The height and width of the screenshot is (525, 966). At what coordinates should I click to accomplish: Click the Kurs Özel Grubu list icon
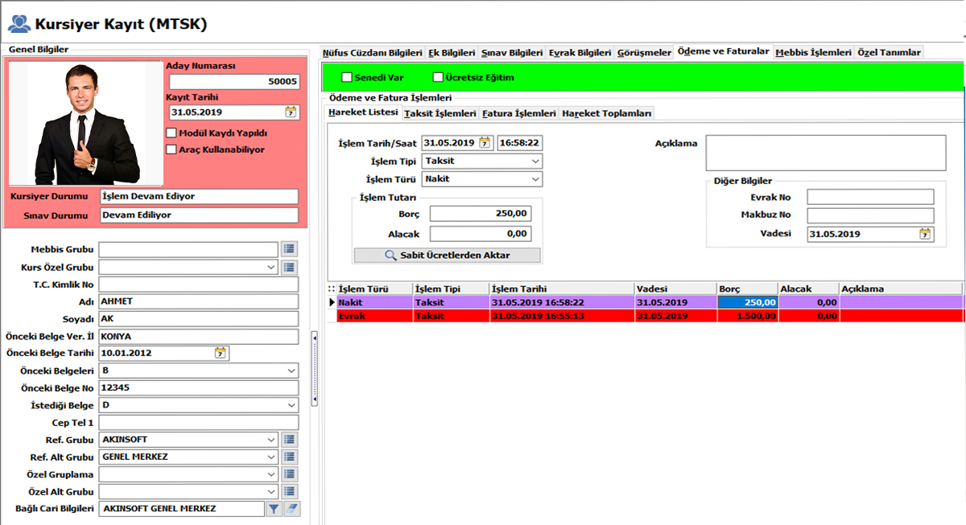pos(289,267)
